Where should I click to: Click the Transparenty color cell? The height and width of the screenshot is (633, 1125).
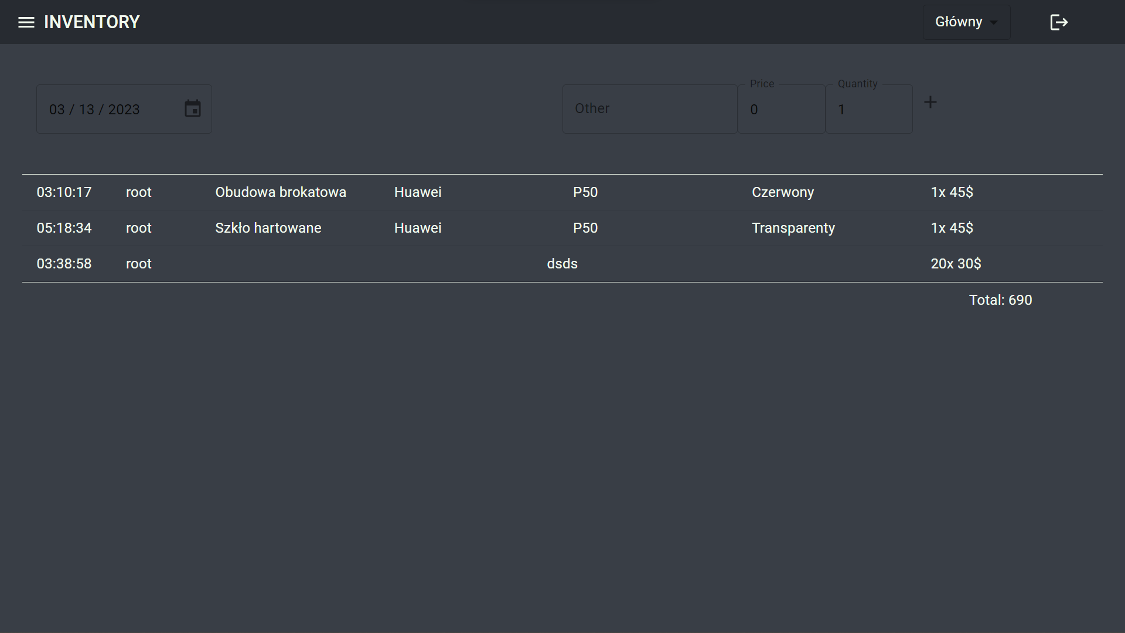coord(793,228)
